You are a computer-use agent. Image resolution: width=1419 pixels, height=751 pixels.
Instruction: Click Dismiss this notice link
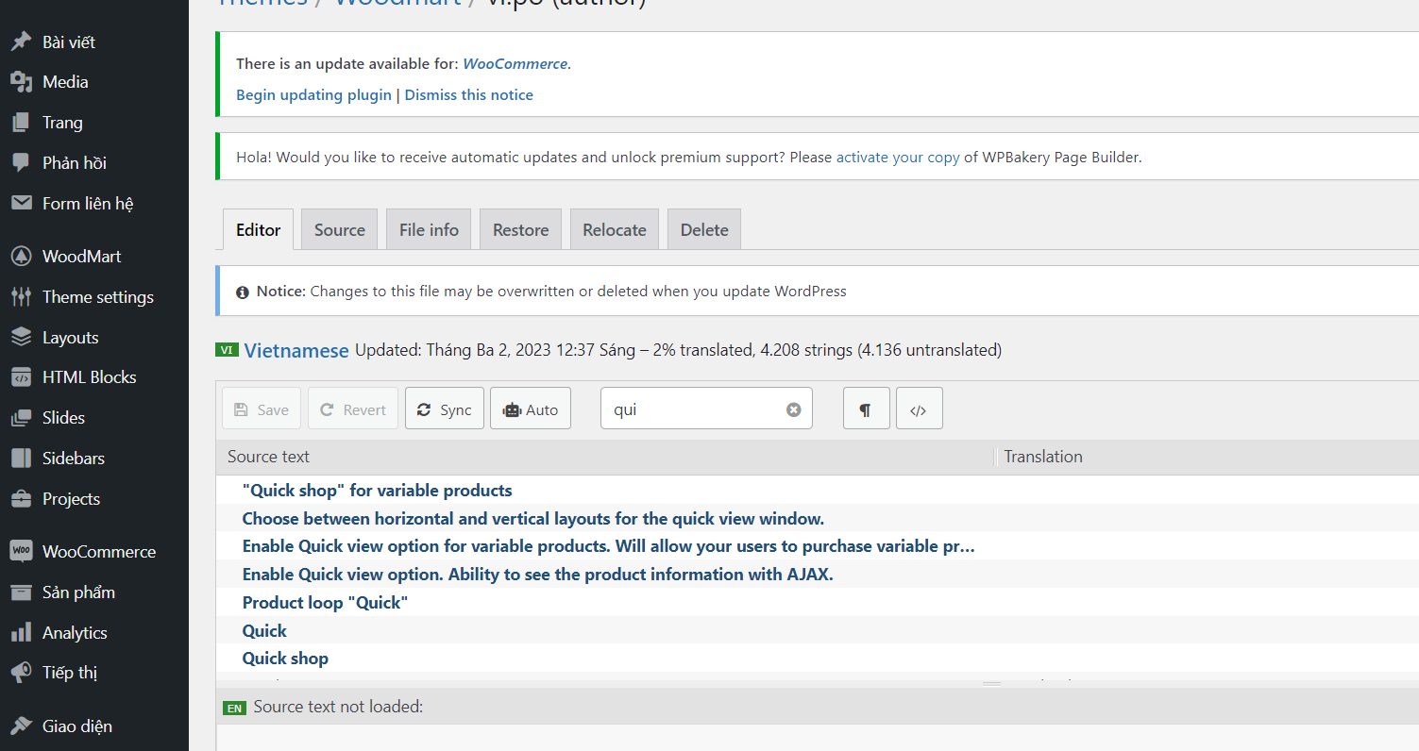tap(468, 95)
